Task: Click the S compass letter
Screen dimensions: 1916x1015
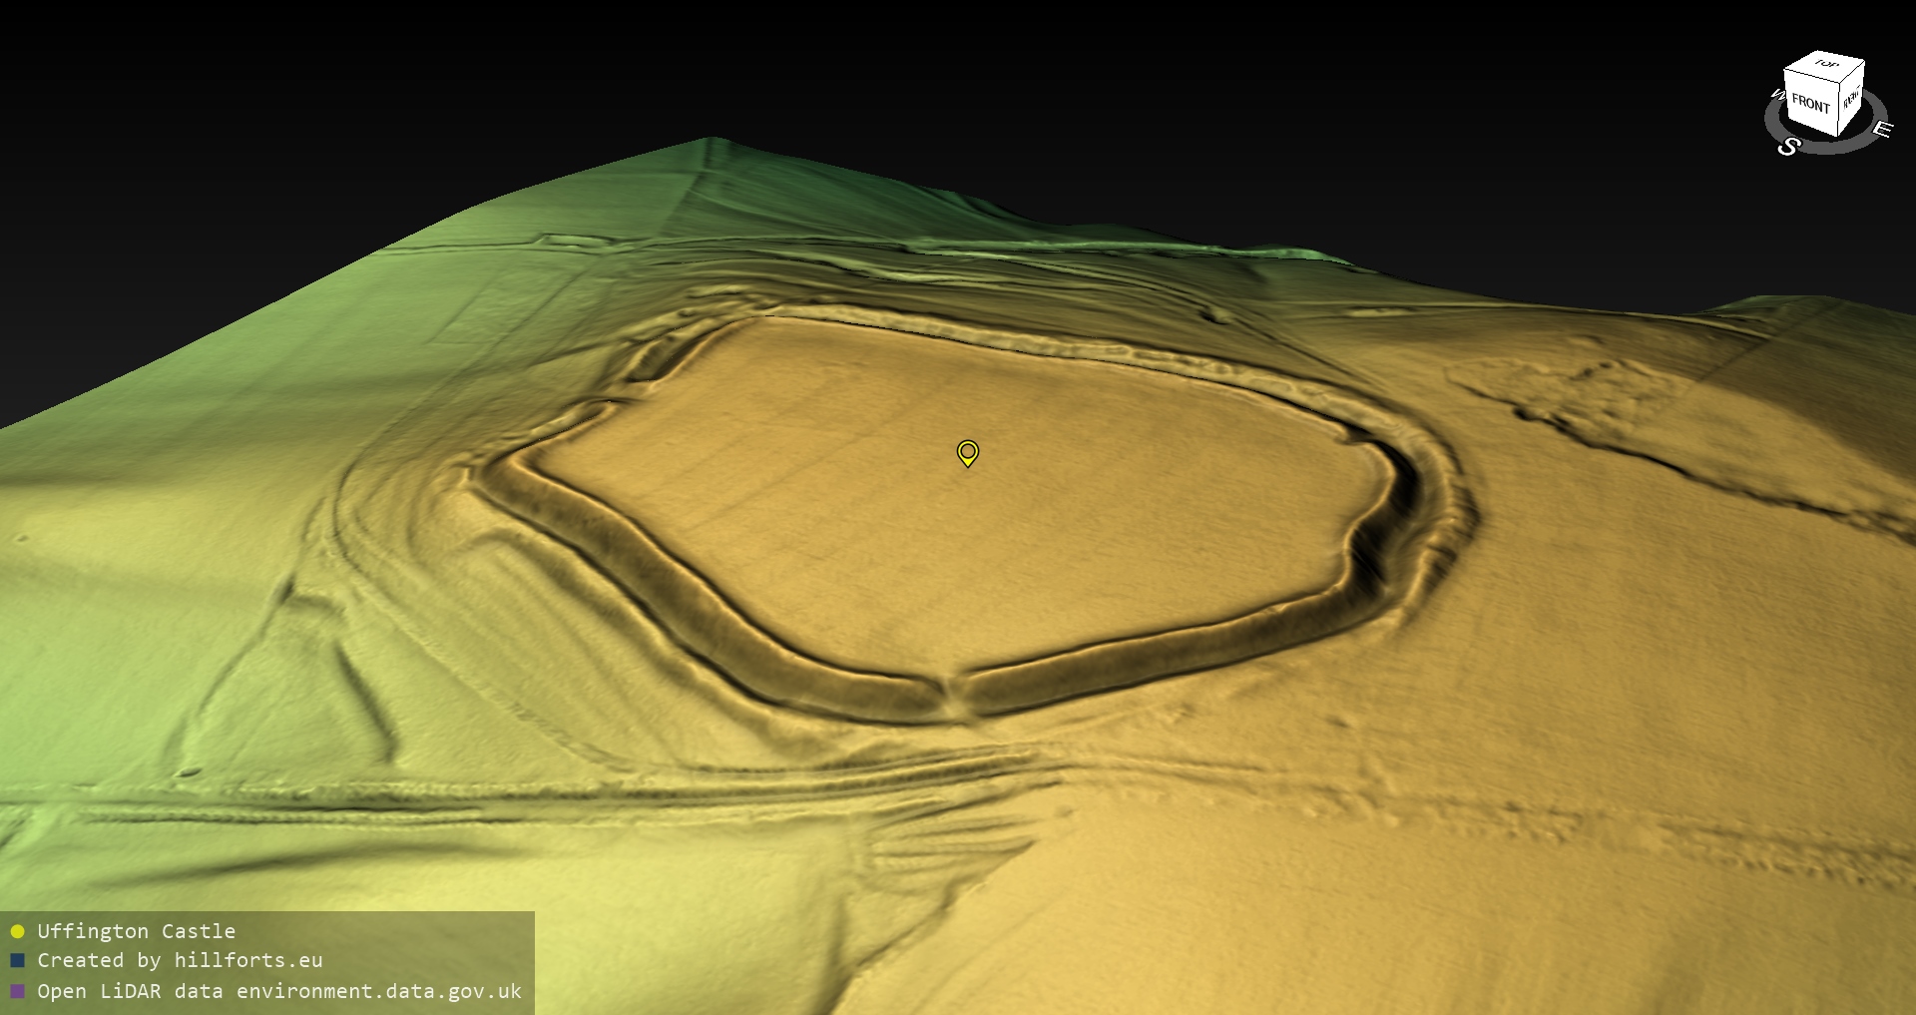Action: 1787,147
